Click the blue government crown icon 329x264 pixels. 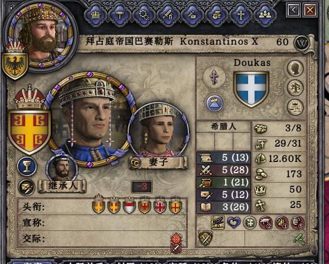(214, 103)
